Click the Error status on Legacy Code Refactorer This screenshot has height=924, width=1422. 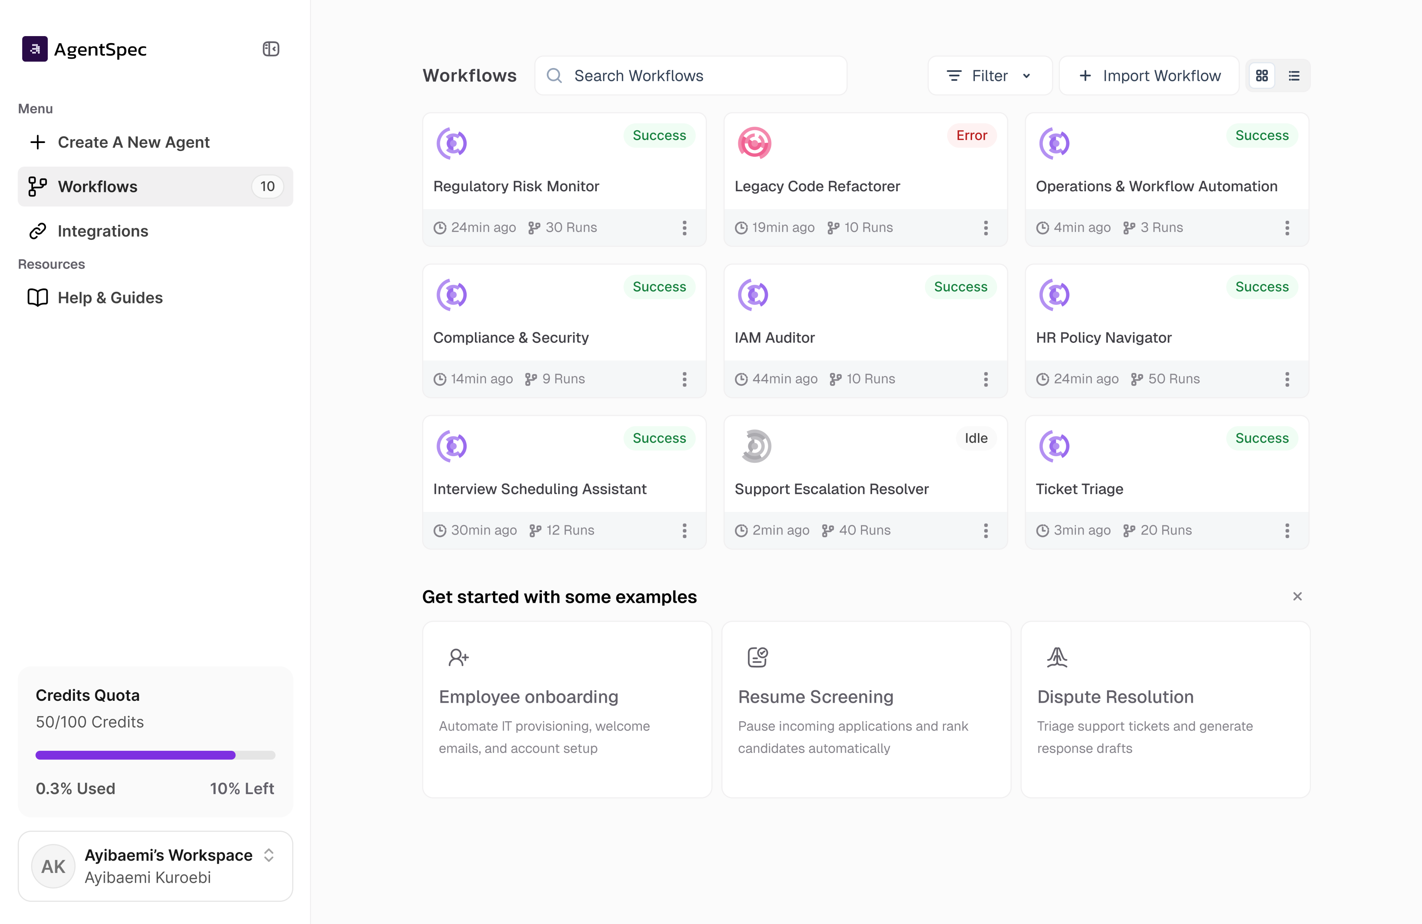pos(971,136)
